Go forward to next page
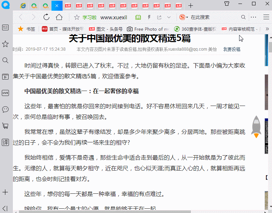 (33, 17)
